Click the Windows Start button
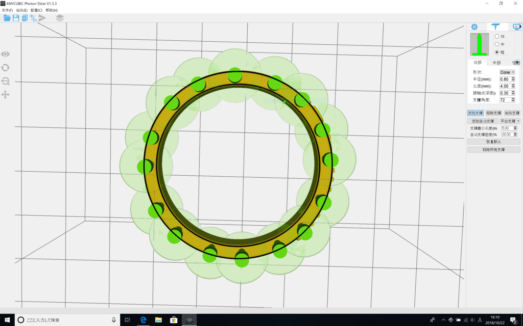The image size is (523, 326). pyautogui.click(x=7, y=320)
